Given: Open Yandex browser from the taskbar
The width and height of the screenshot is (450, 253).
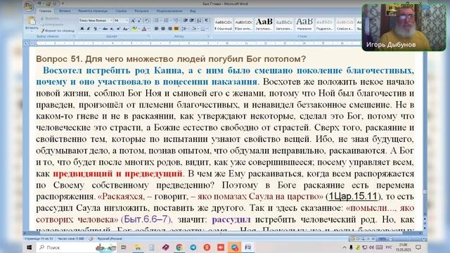Looking at the screenshot, I should [x=207, y=247].
